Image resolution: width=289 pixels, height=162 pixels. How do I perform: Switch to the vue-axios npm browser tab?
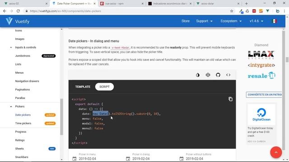pyautogui.click(x=121, y=4)
